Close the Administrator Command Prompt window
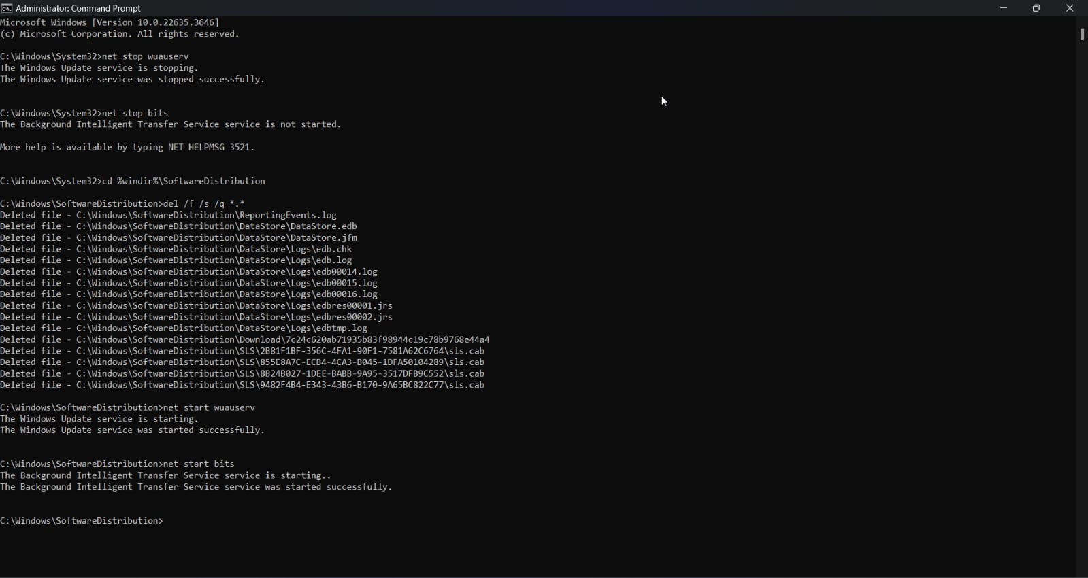 (1070, 8)
